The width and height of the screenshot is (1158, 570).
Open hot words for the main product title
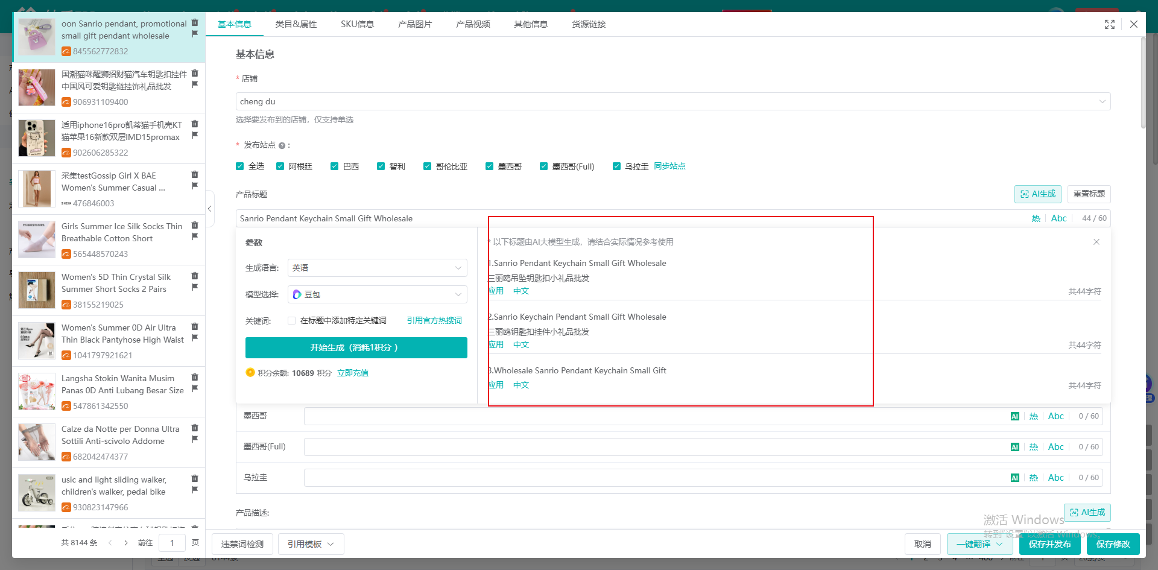[x=1036, y=218]
